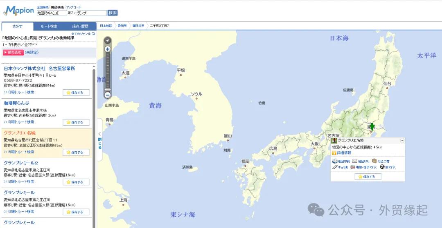Switch to the 保存・履歴 tab
442x228 pixels.
pos(80,27)
